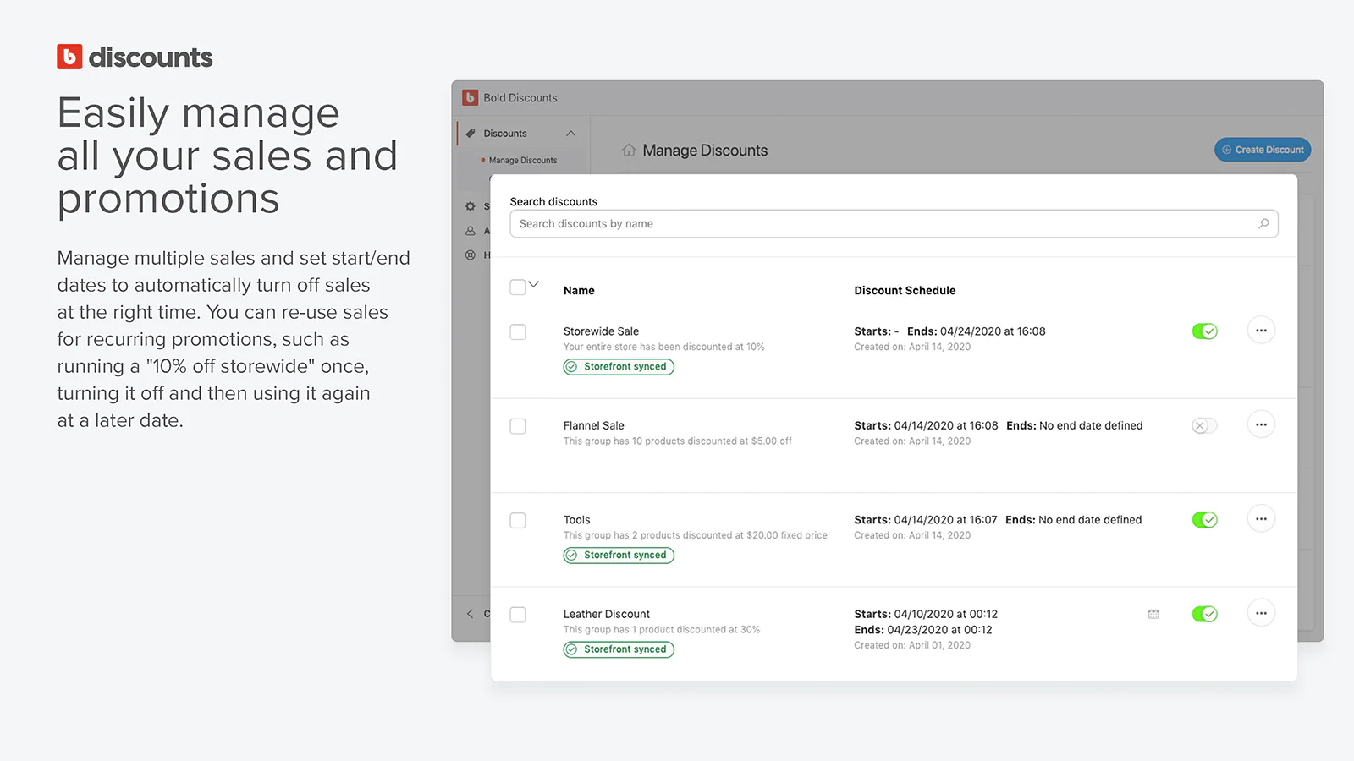Click 'Created on: April 01, 2020' text
This screenshot has height=761, width=1354.
[912, 645]
